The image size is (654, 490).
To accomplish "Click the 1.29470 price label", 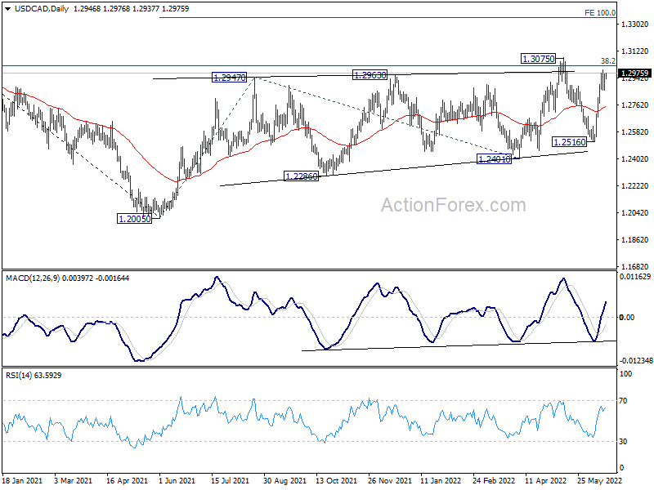I will click(x=229, y=78).
